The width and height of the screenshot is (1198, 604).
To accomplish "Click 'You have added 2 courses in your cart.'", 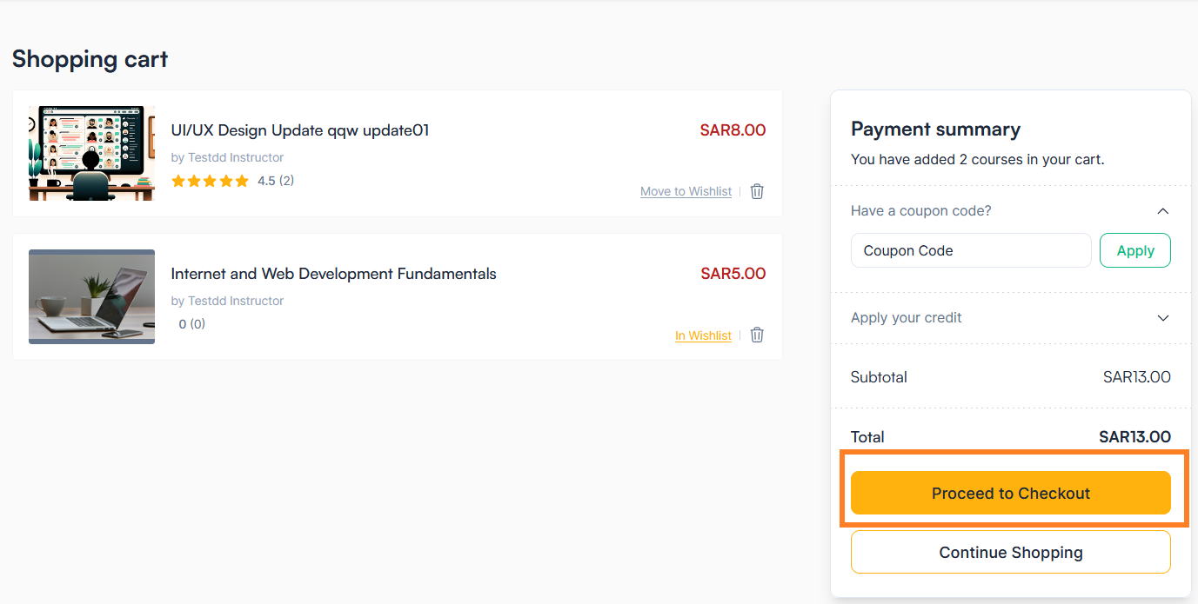I will [977, 159].
